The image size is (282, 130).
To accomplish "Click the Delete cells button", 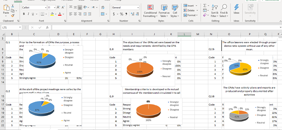I will coord(191,10).
